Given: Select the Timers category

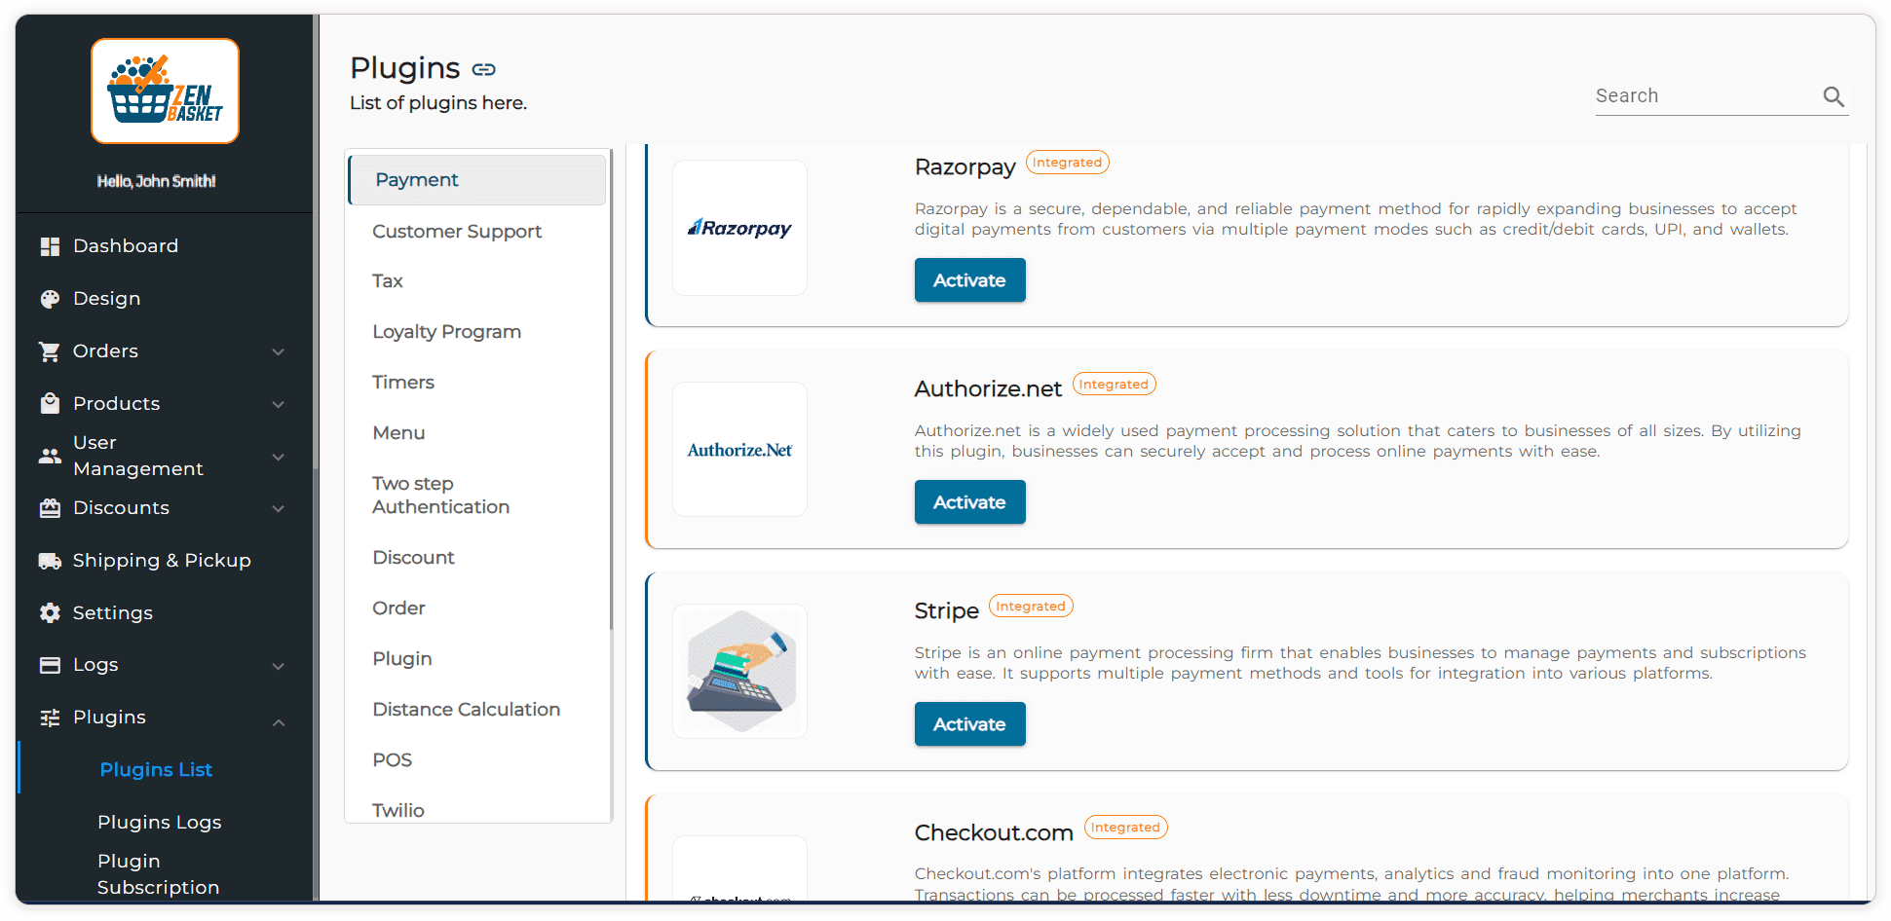Looking at the screenshot, I should (x=403, y=383).
